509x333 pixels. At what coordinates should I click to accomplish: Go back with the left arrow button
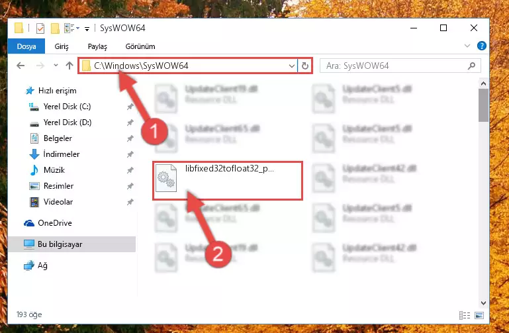pos(21,66)
